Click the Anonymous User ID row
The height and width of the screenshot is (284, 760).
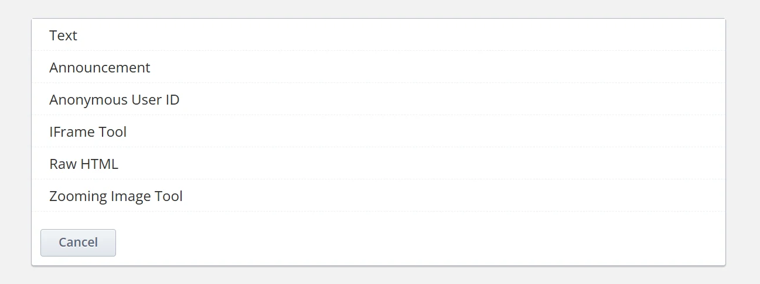tap(379, 99)
